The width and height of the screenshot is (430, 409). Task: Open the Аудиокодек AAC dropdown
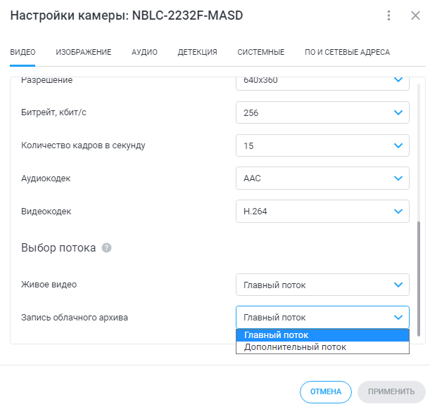point(322,178)
